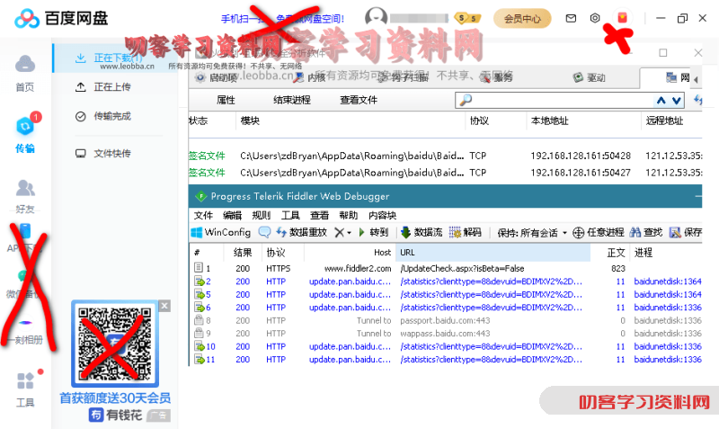
Task: Click 手机扫一扫 promo link at top
Action: coord(282,19)
